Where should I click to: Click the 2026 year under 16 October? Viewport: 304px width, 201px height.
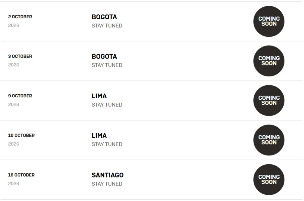coord(14,184)
